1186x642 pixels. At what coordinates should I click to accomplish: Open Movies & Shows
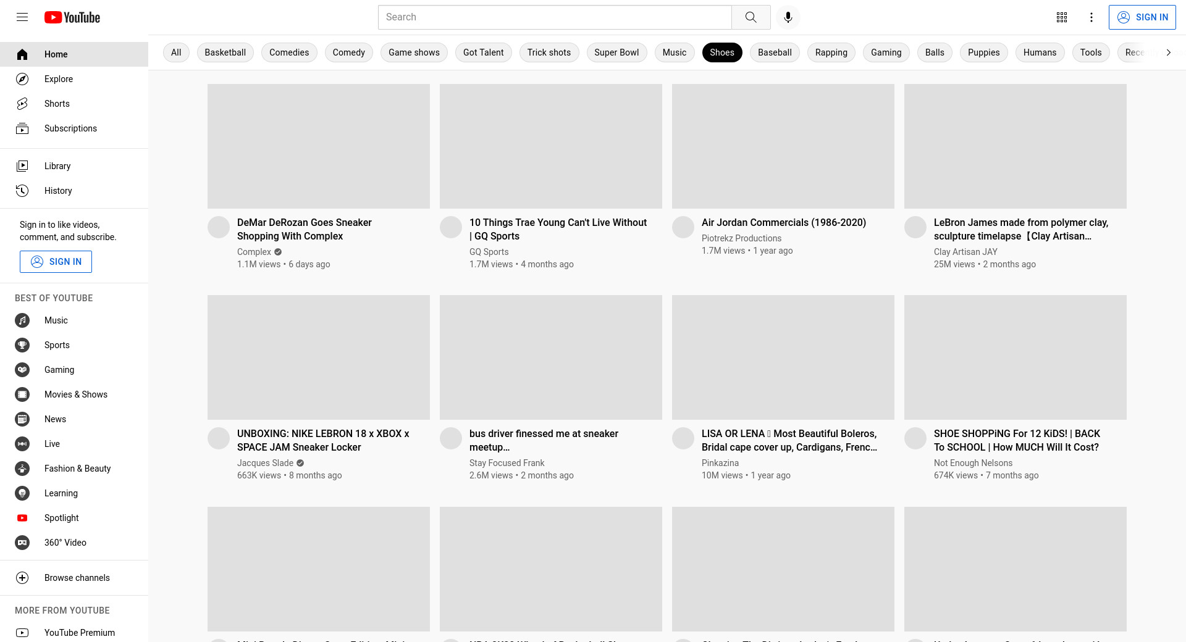click(74, 394)
